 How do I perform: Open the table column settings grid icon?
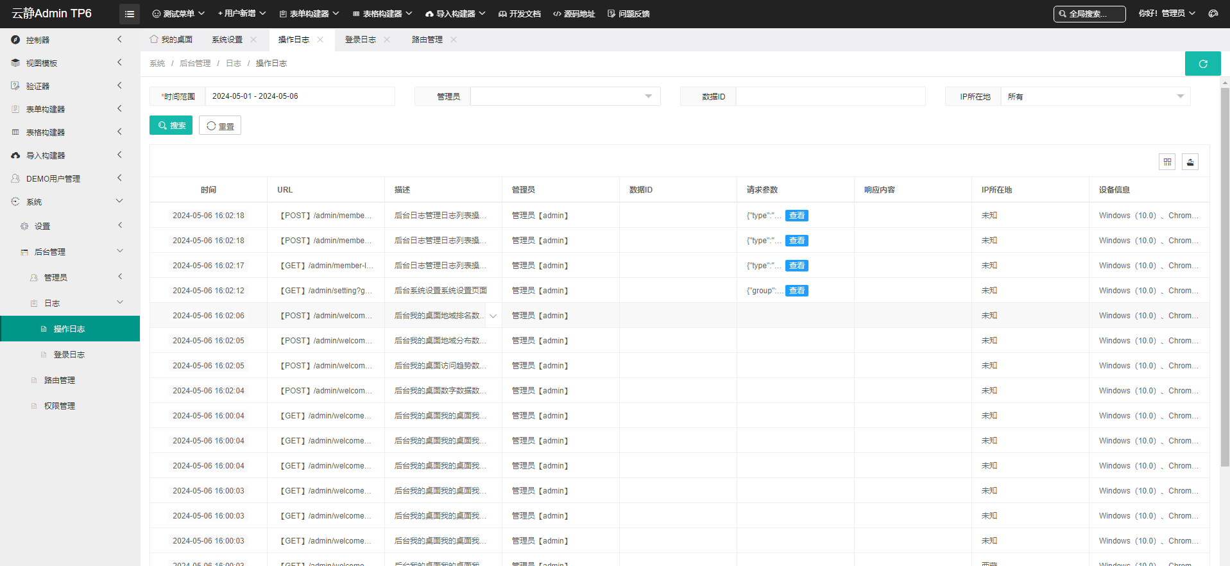pyautogui.click(x=1167, y=162)
